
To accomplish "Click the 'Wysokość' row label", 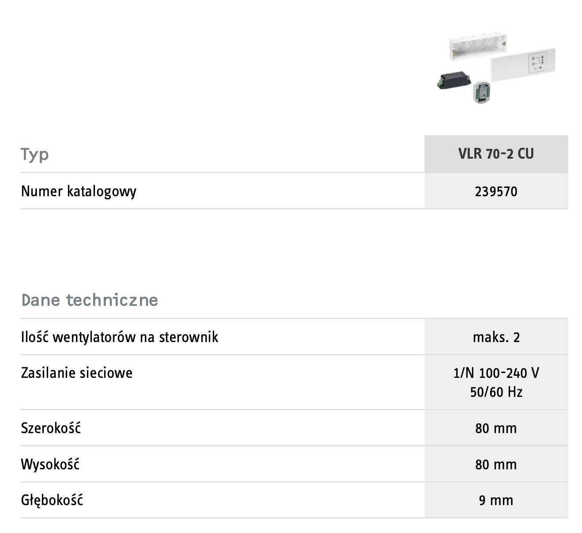I will coord(50,464).
